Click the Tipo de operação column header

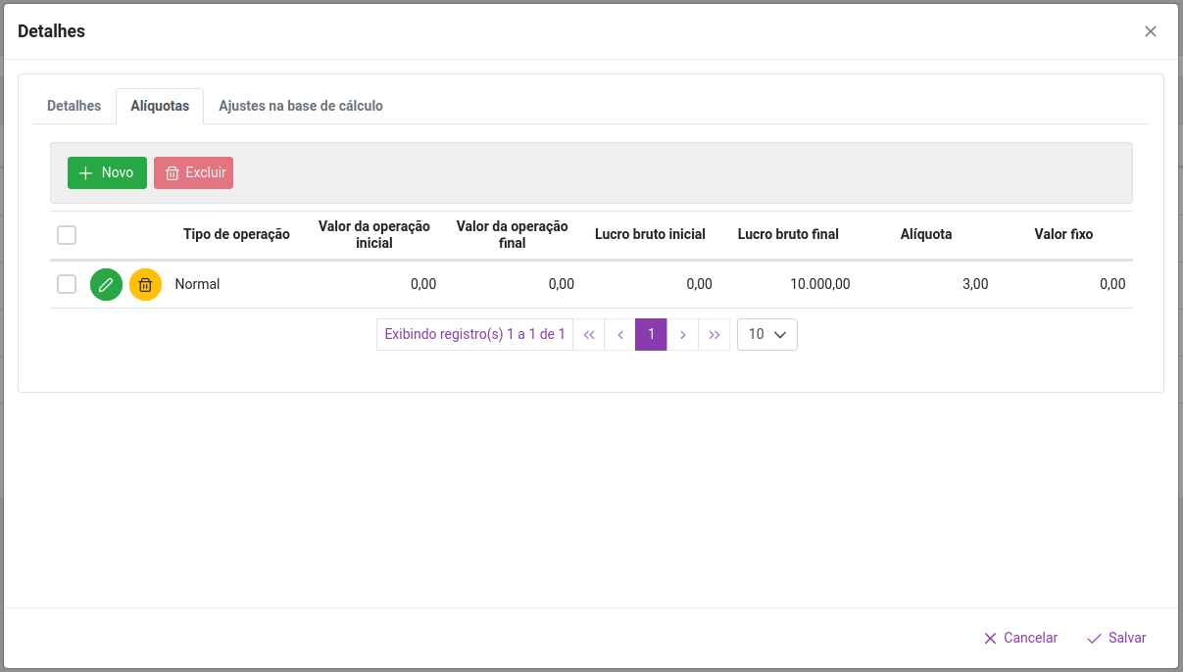click(236, 234)
